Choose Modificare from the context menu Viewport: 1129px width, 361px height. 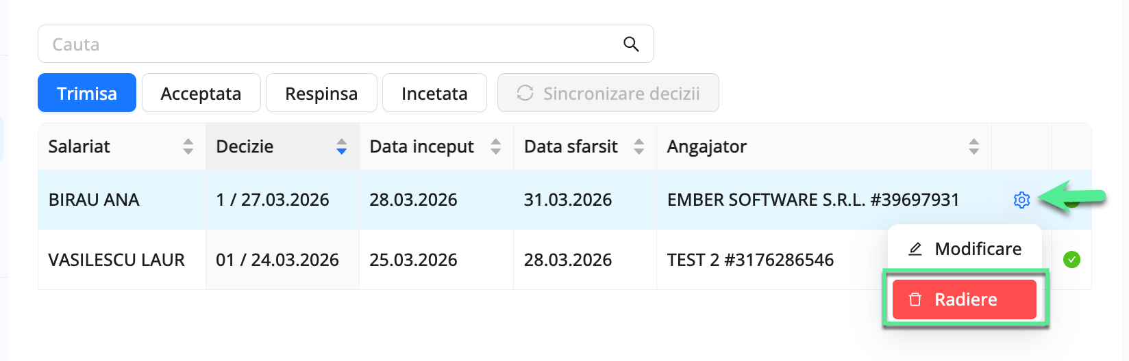pyautogui.click(x=978, y=249)
